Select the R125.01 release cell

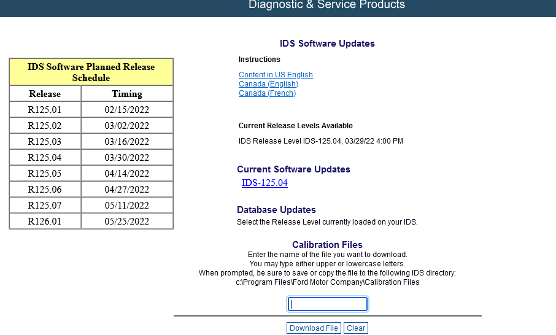pyautogui.click(x=45, y=110)
